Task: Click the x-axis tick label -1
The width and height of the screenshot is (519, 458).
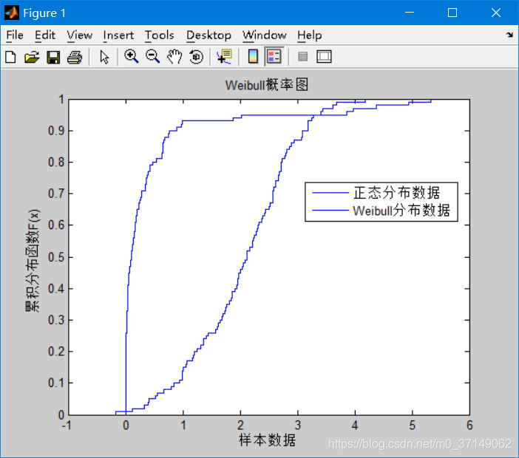Action: coord(67,425)
